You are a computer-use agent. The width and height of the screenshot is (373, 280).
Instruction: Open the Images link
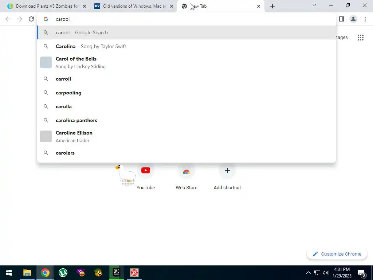[342, 38]
